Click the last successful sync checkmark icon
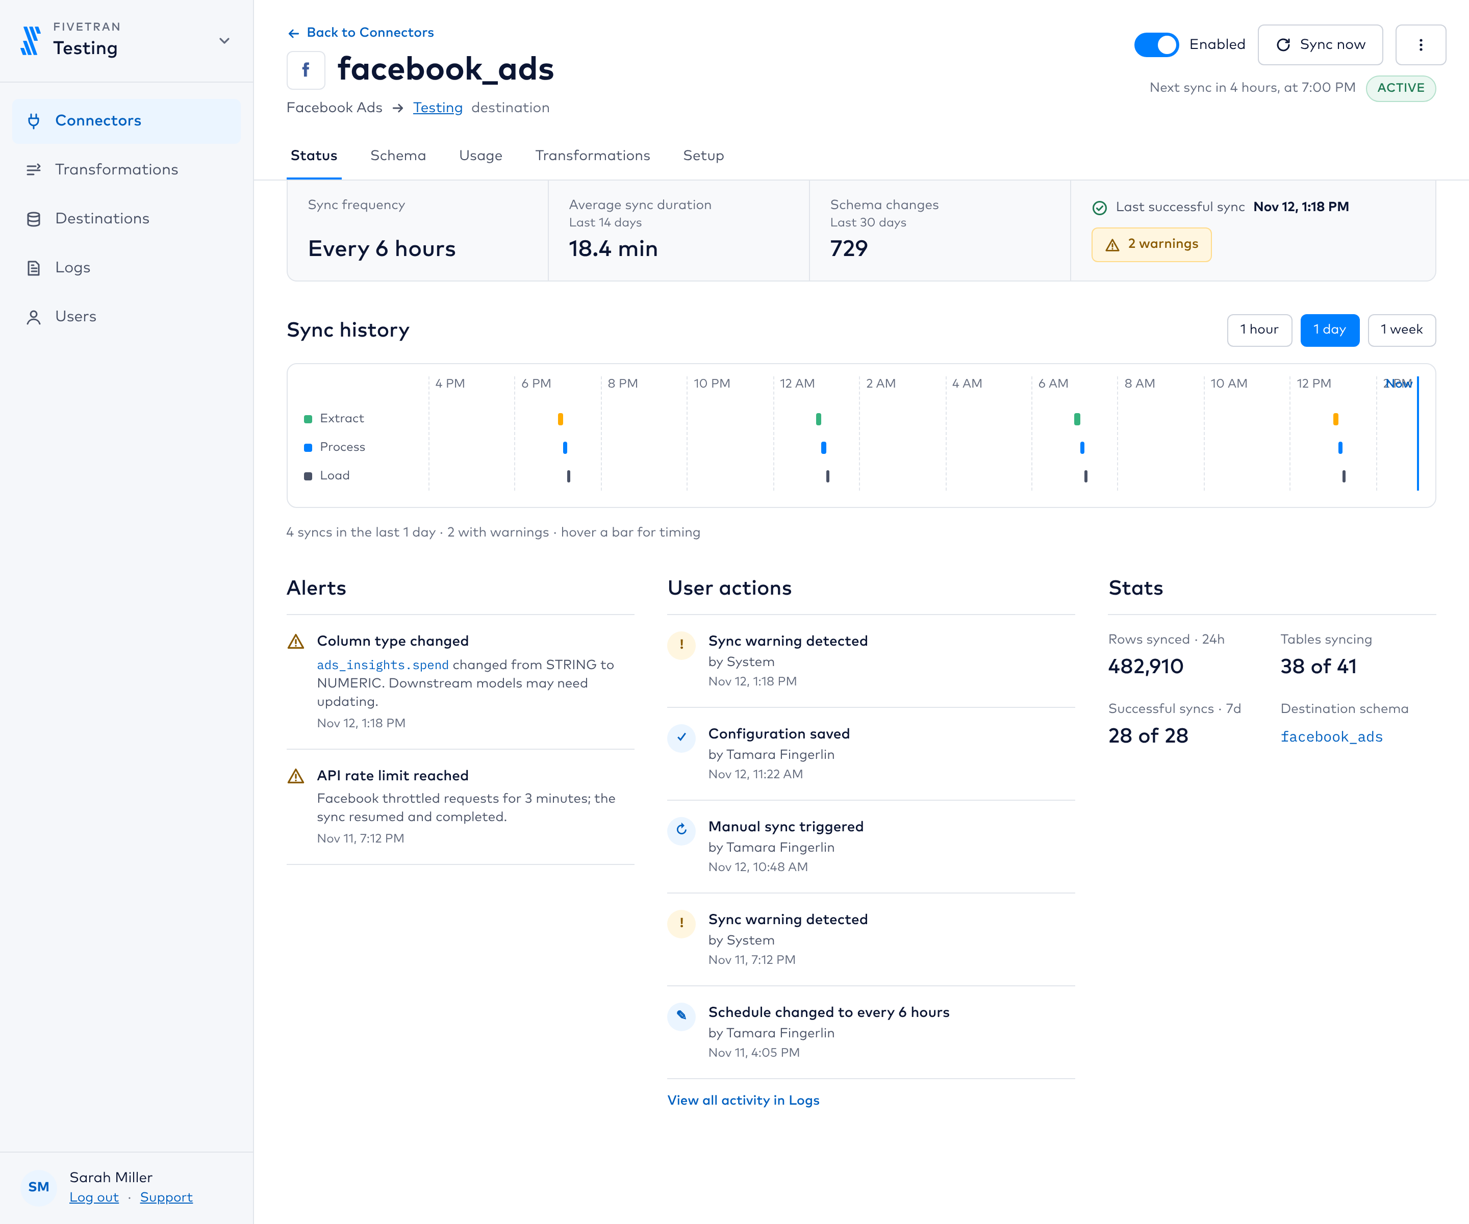The height and width of the screenshot is (1224, 1469). tap(1100, 208)
